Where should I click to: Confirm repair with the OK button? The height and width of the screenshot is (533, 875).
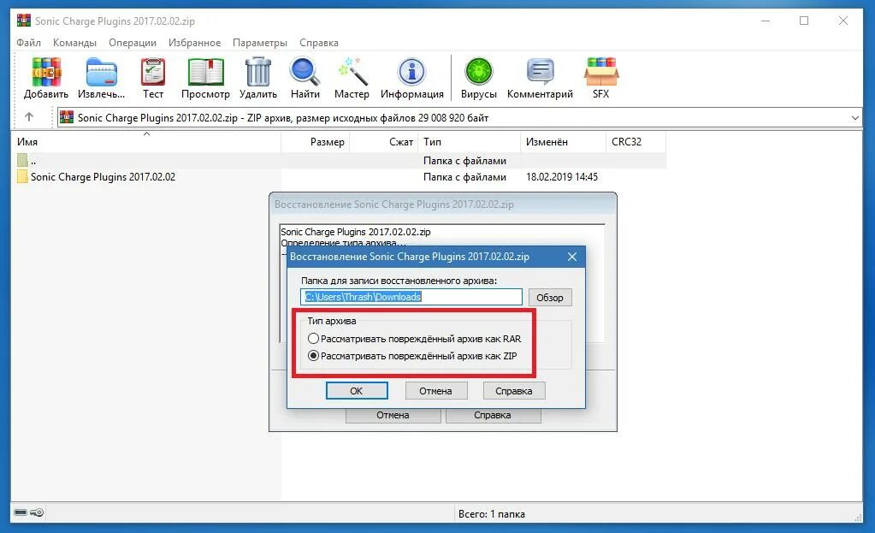357,391
